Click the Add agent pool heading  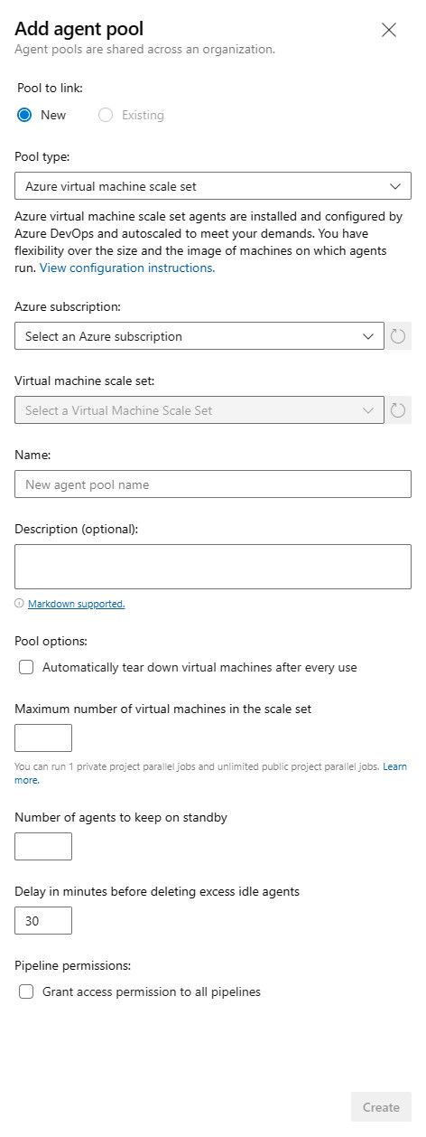click(79, 29)
